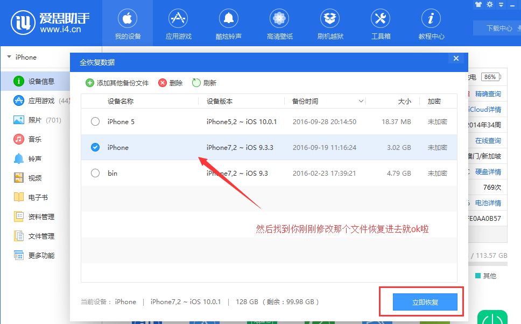
Task: Minimize the 爱思助手 window
Action: tap(512, 5)
